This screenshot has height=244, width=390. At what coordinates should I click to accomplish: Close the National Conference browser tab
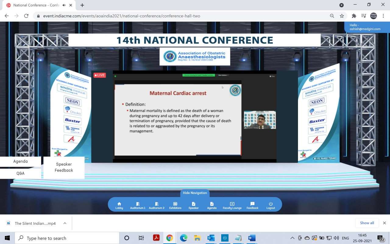point(71,5)
